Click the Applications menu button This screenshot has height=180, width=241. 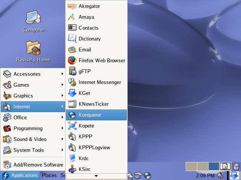pyautogui.click(x=20, y=175)
